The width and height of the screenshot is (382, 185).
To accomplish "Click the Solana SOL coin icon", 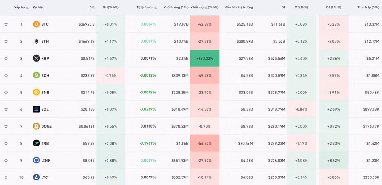I will point(36,109).
